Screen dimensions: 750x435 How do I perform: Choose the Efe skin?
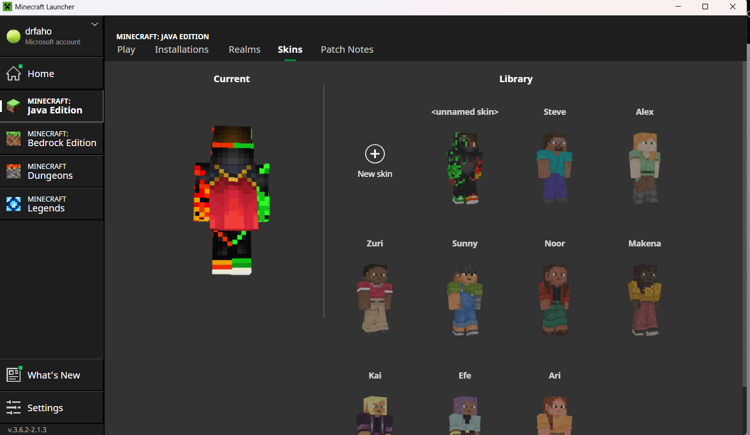465,415
